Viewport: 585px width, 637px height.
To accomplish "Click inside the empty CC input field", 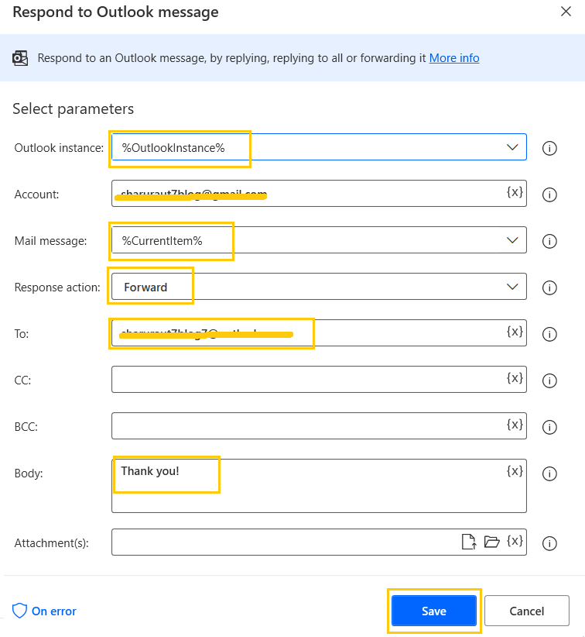I will click(310, 379).
